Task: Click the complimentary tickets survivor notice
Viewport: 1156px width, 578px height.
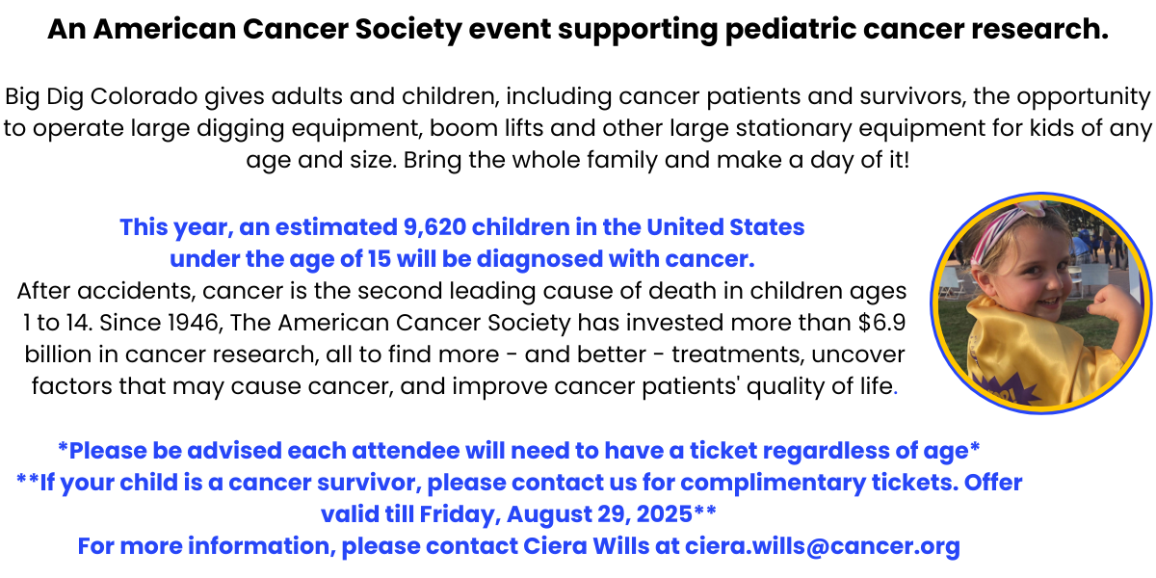Action: [x=519, y=496]
